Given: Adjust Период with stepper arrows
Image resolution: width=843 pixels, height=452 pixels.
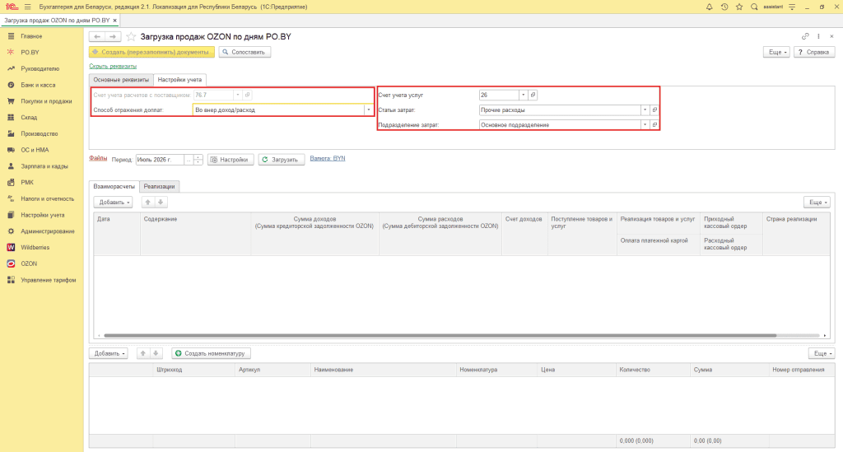Looking at the screenshot, I should [198, 160].
